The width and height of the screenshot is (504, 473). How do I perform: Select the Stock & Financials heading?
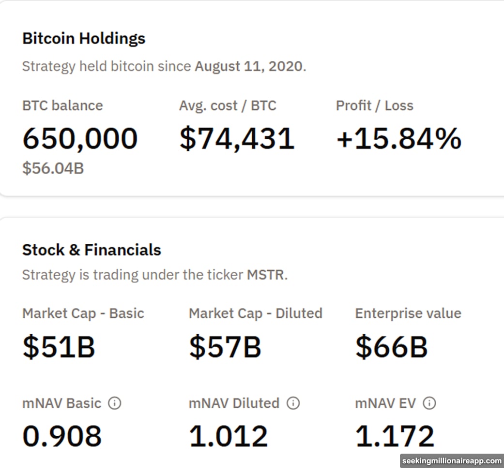click(91, 250)
